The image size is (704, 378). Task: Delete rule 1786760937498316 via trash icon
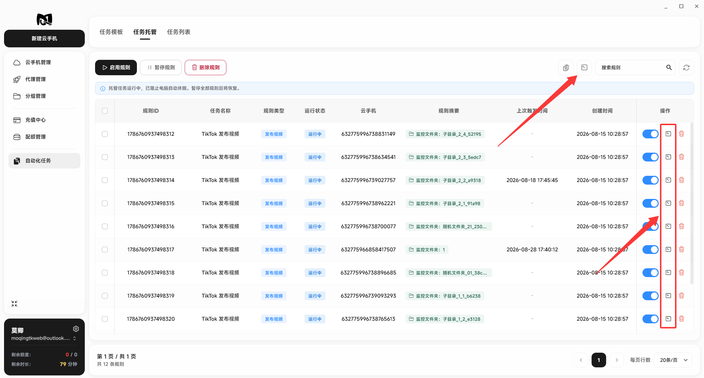point(682,226)
